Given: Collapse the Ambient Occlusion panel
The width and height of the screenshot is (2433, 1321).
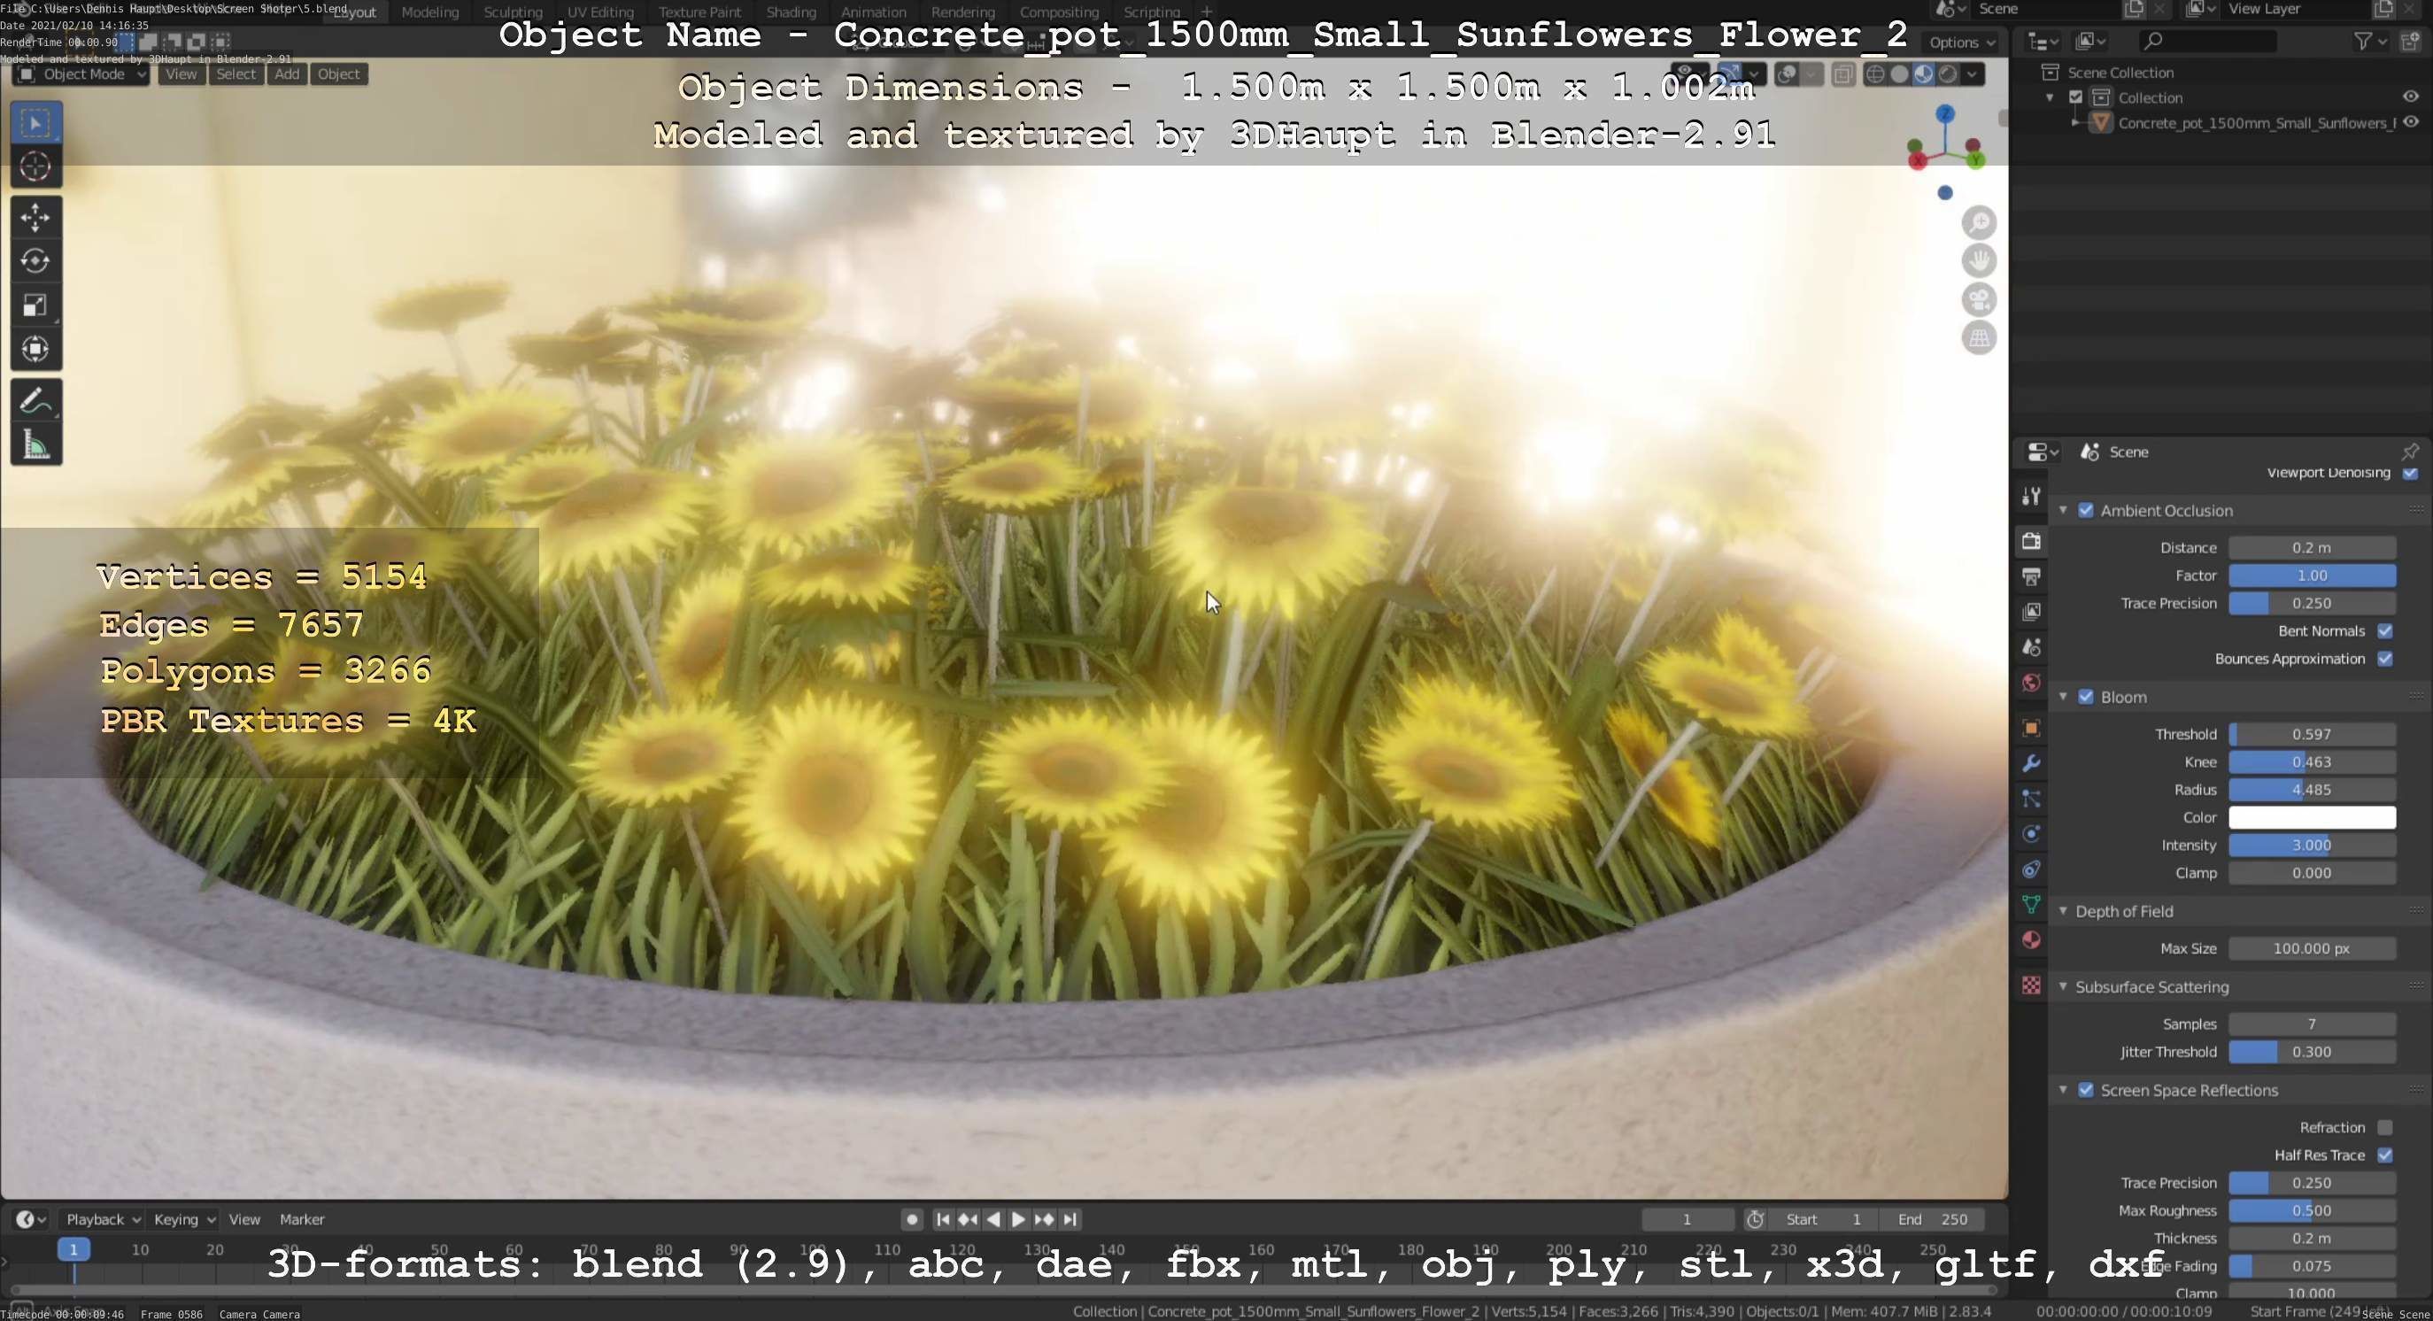Looking at the screenshot, I should point(2063,511).
